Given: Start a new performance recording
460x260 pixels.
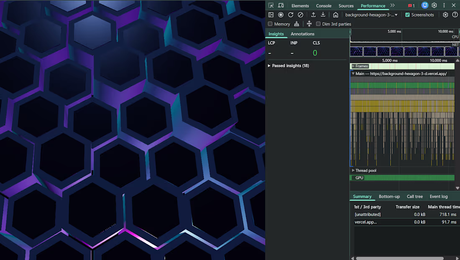Looking at the screenshot, I should point(280,15).
